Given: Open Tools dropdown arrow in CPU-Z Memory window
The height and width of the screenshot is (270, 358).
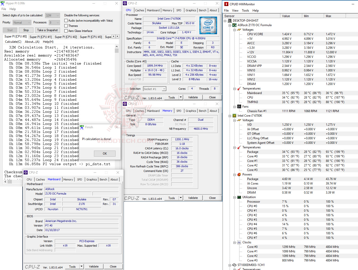Looking at the screenshot, I should click(180, 198).
